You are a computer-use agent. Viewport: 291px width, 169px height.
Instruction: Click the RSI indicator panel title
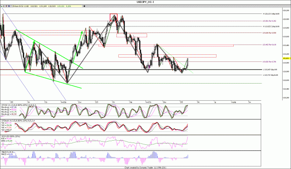pos(11,136)
